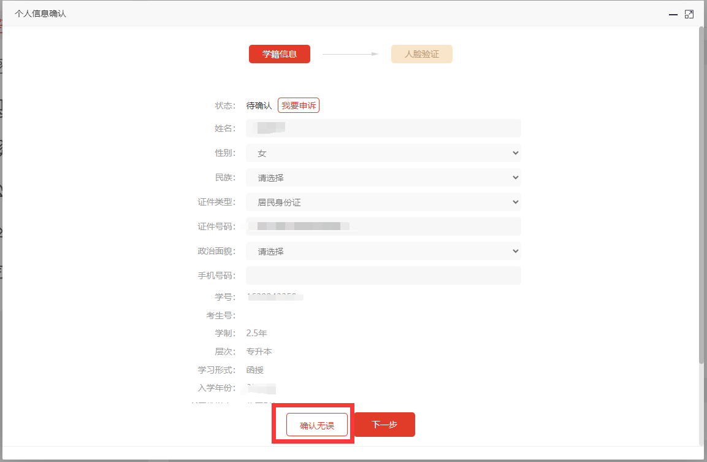The width and height of the screenshot is (707, 462).
Task: Select the empty 手机号码 input box
Action: [383, 275]
